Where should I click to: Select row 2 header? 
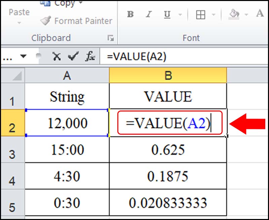pyautogui.click(x=13, y=123)
